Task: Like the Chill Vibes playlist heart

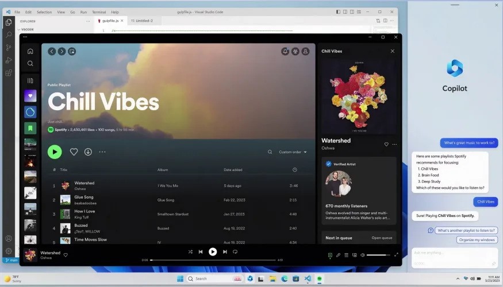Action: click(74, 152)
